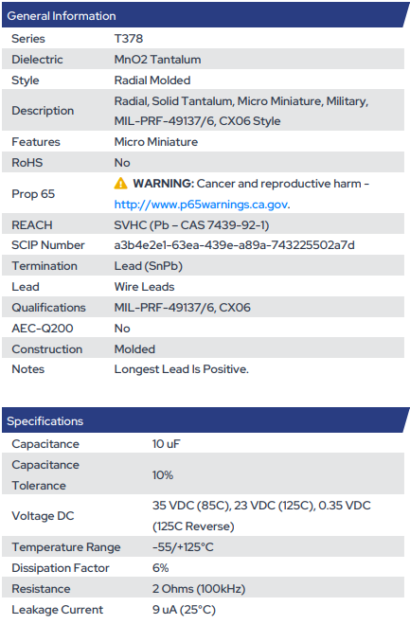Select the T378 series value
This screenshot has height=624, width=410.
tap(129, 39)
